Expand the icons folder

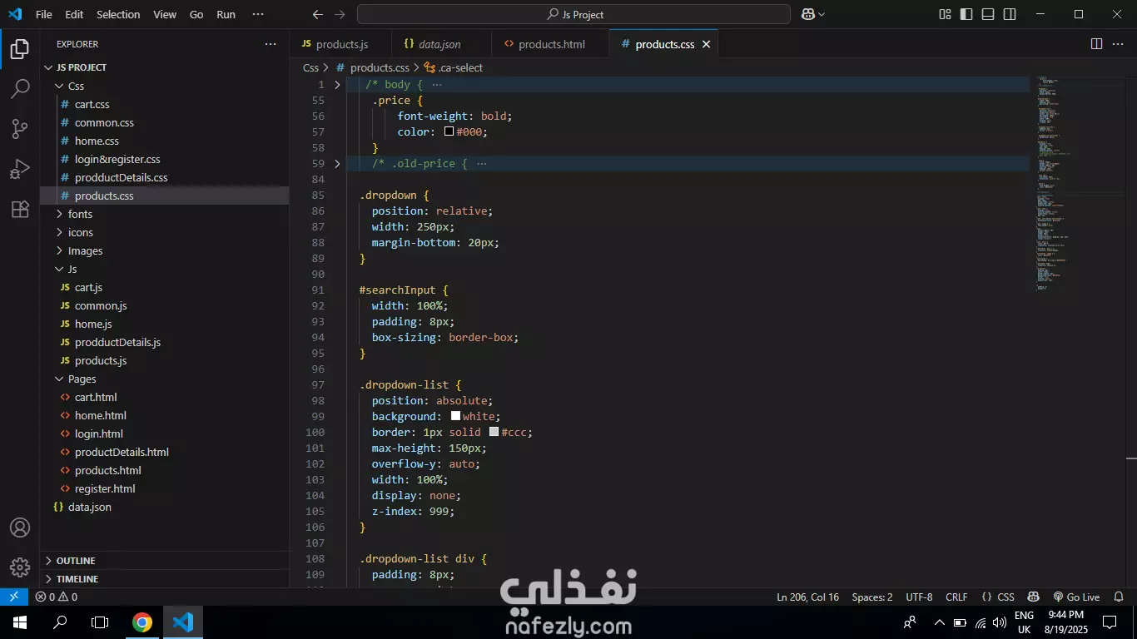tap(165, 232)
